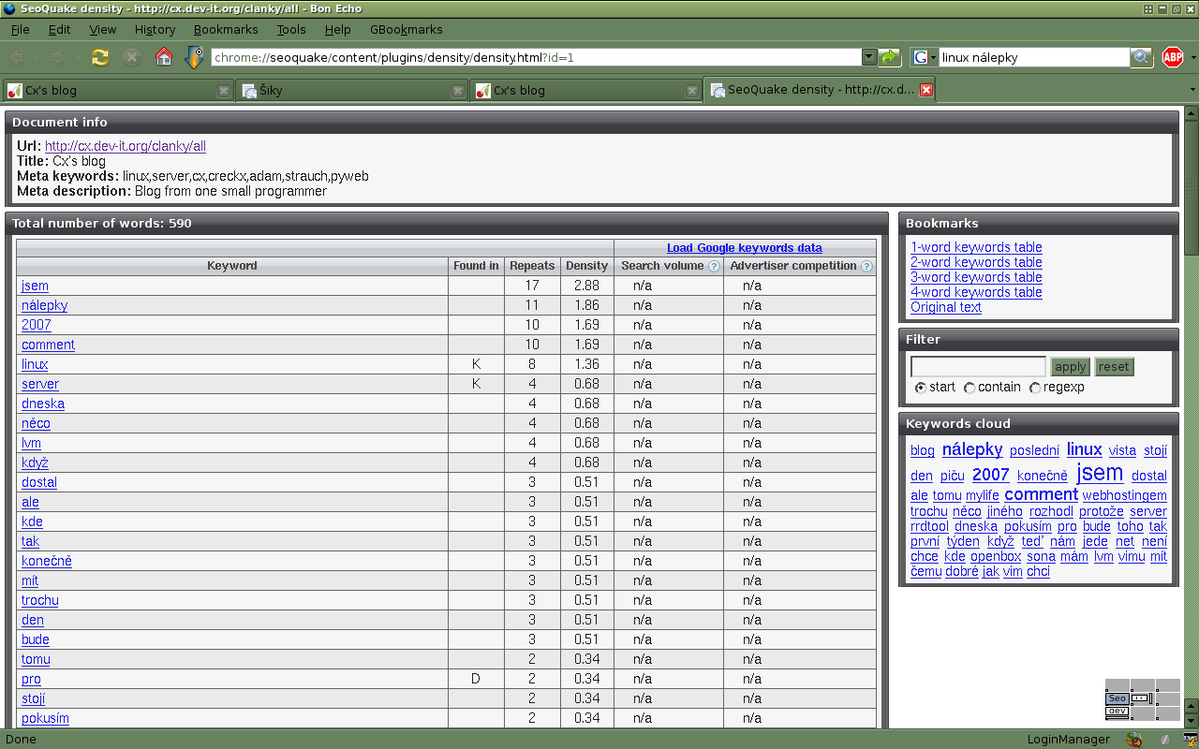Open the View menu
The image size is (1199, 749).
coord(103,29)
